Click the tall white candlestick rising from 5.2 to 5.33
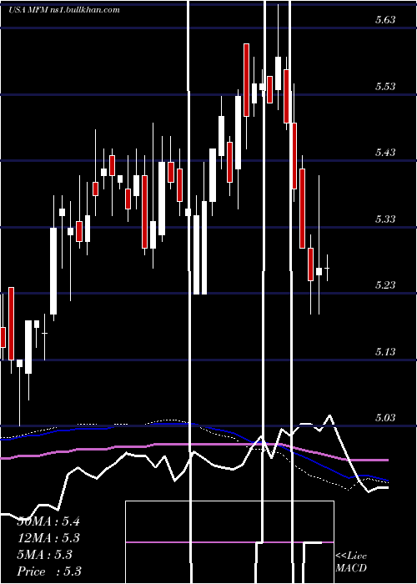Image resolution: width=417 pixels, height=584 pixels. [x=53, y=271]
